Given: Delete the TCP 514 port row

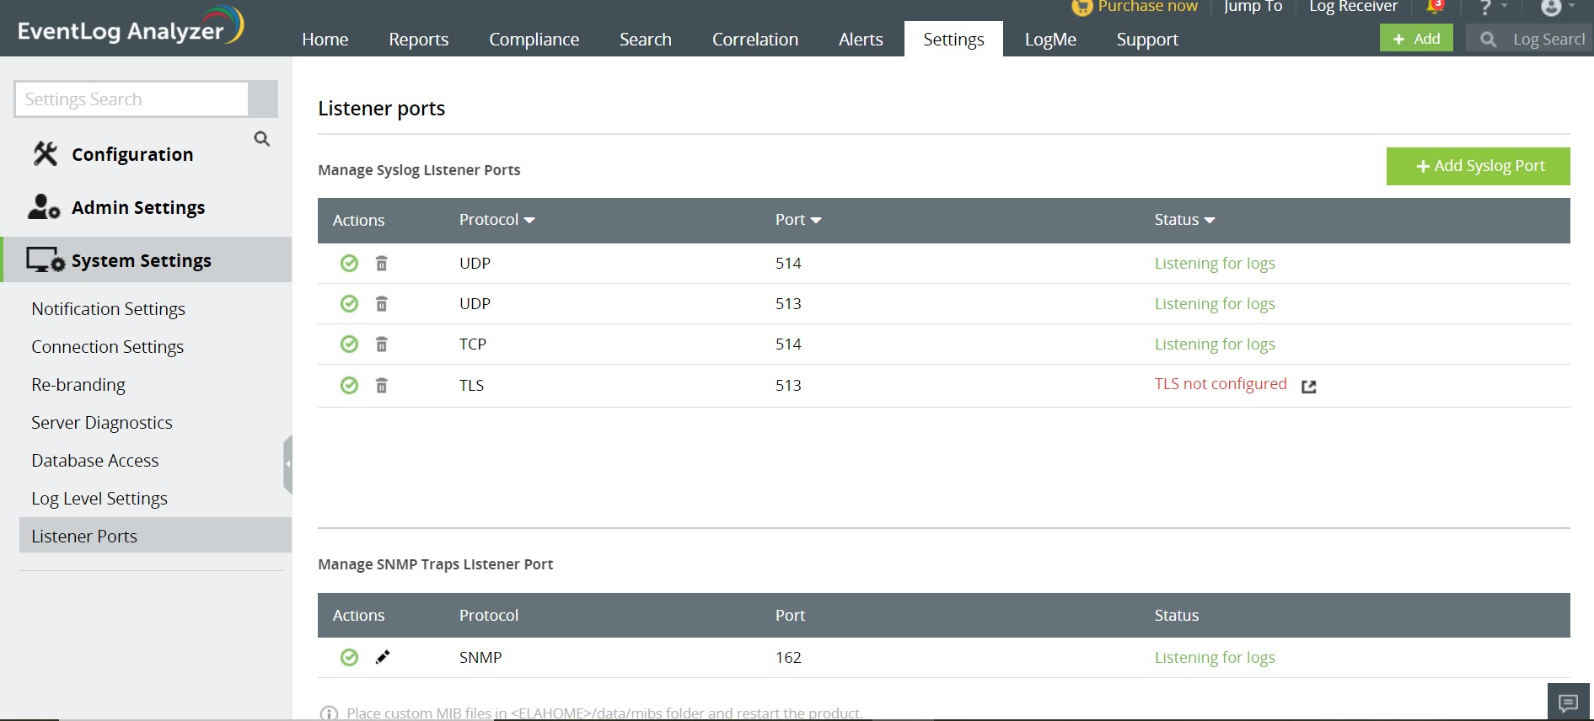Looking at the screenshot, I should (381, 344).
